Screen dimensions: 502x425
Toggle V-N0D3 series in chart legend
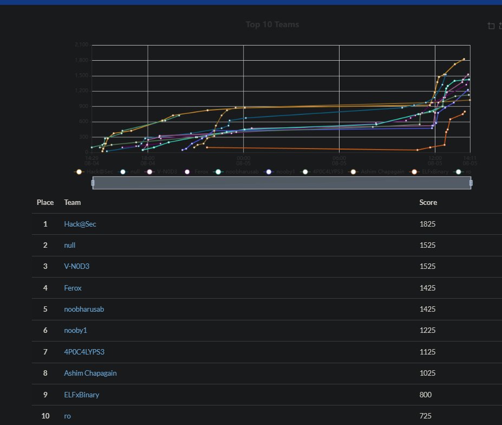point(161,172)
